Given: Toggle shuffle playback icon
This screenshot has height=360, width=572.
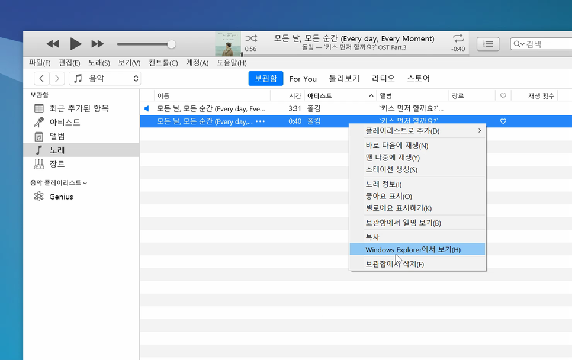Looking at the screenshot, I should tap(251, 38).
